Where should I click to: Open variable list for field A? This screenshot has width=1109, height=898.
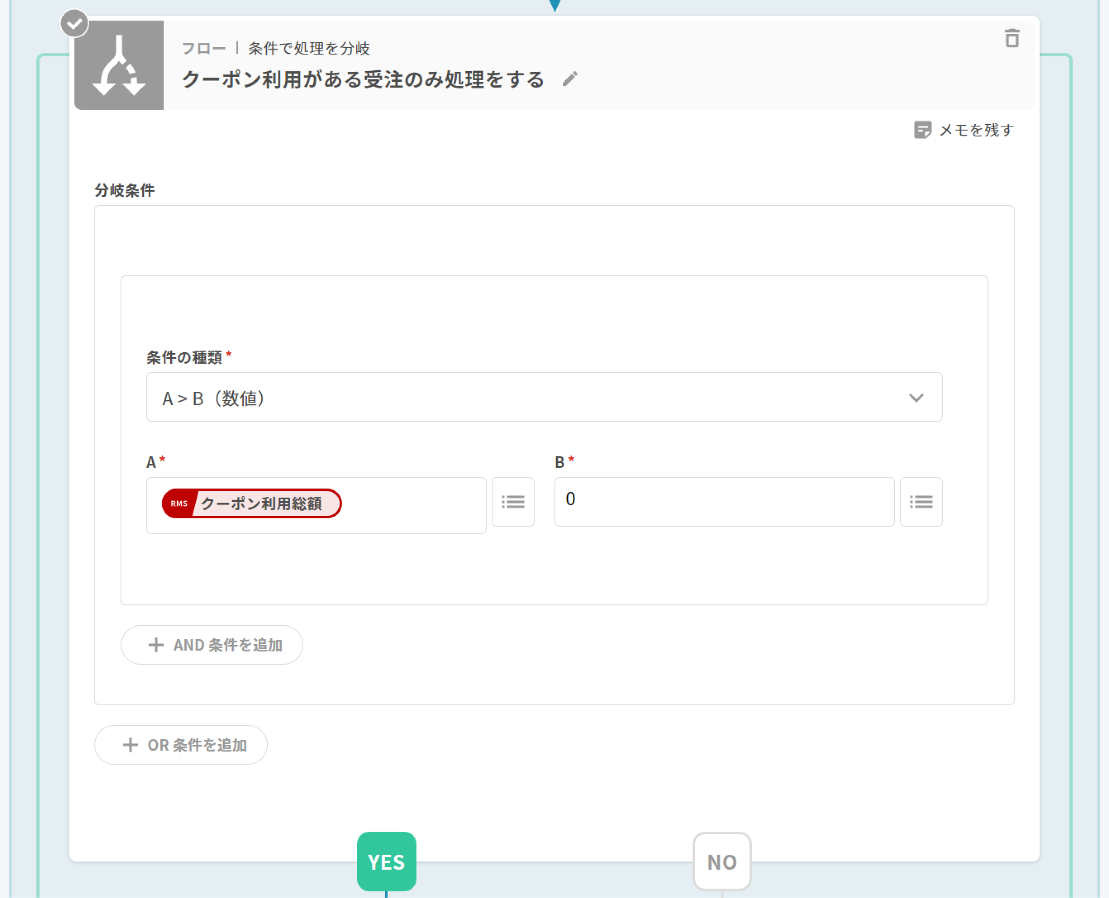pos(512,501)
